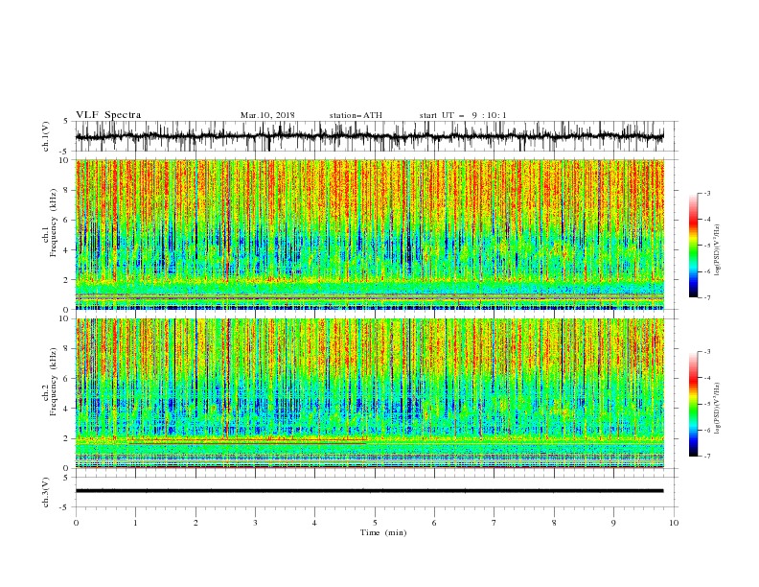Click time-axis tick label "2"

[195, 523]
